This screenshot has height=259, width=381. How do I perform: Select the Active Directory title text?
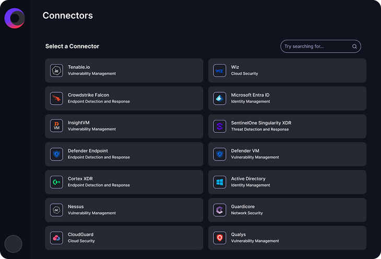click(248, 179)
